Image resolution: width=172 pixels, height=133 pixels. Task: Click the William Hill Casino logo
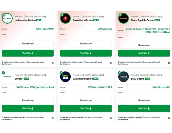point(65,77)
